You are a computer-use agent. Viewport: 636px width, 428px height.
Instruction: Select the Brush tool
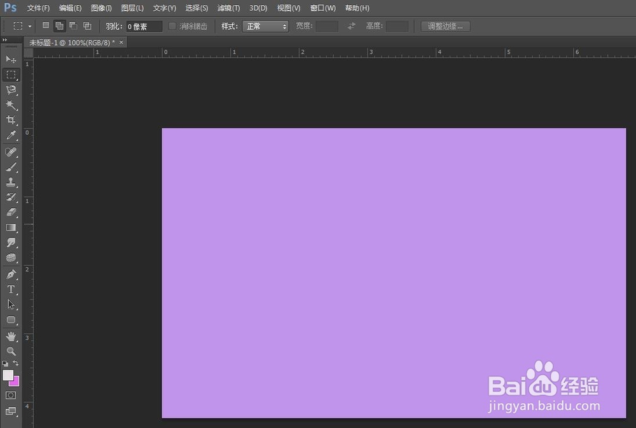point(11,167)
